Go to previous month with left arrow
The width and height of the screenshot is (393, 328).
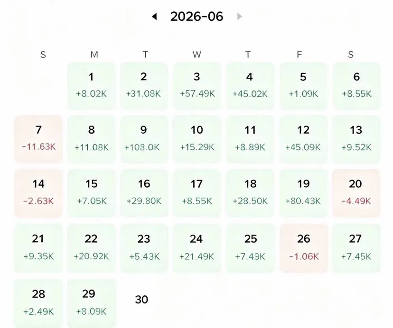tap(154, 17)
